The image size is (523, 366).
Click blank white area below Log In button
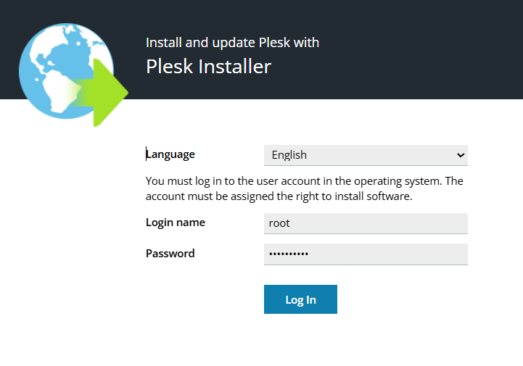300,340
